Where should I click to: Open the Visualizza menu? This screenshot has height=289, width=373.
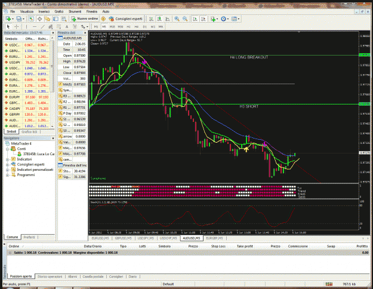[27, 11]
